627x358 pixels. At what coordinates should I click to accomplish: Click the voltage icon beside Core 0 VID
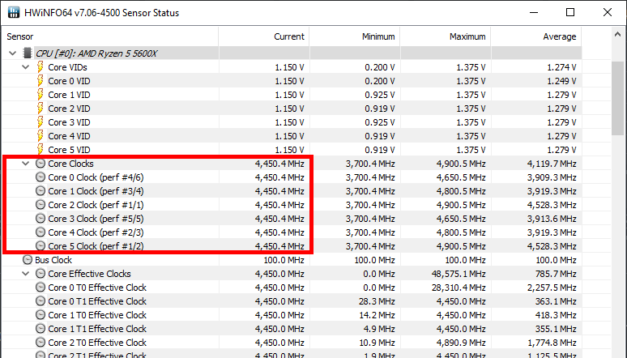[40, 81]
